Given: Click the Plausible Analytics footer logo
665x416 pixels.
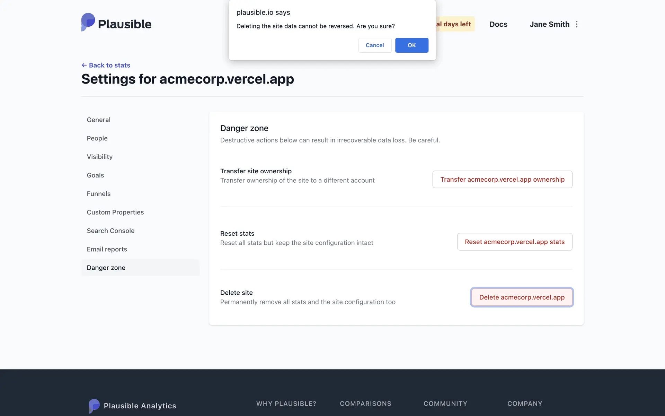Looking at the screenshot, I should 132,406.
